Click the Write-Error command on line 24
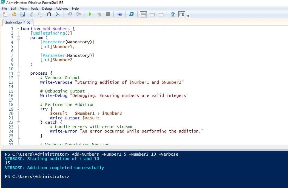This screenshot has width=288, height=188. tap(64, 131)
